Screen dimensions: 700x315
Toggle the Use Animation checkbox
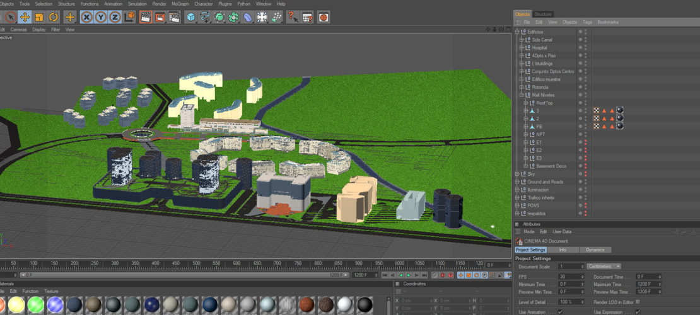(560, 312)
